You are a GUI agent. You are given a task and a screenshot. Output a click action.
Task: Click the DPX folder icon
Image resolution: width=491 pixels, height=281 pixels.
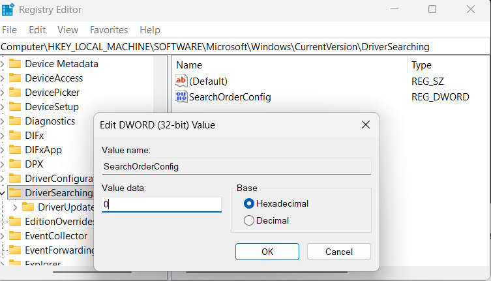pos(15,164)
